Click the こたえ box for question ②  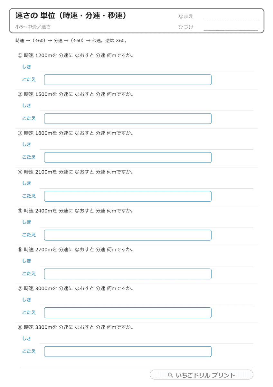[x=128, y=119]
